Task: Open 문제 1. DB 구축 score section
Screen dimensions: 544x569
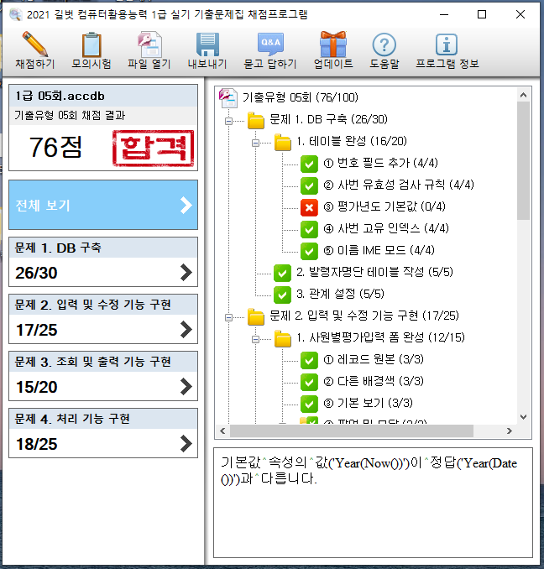Action: point(103,260)
